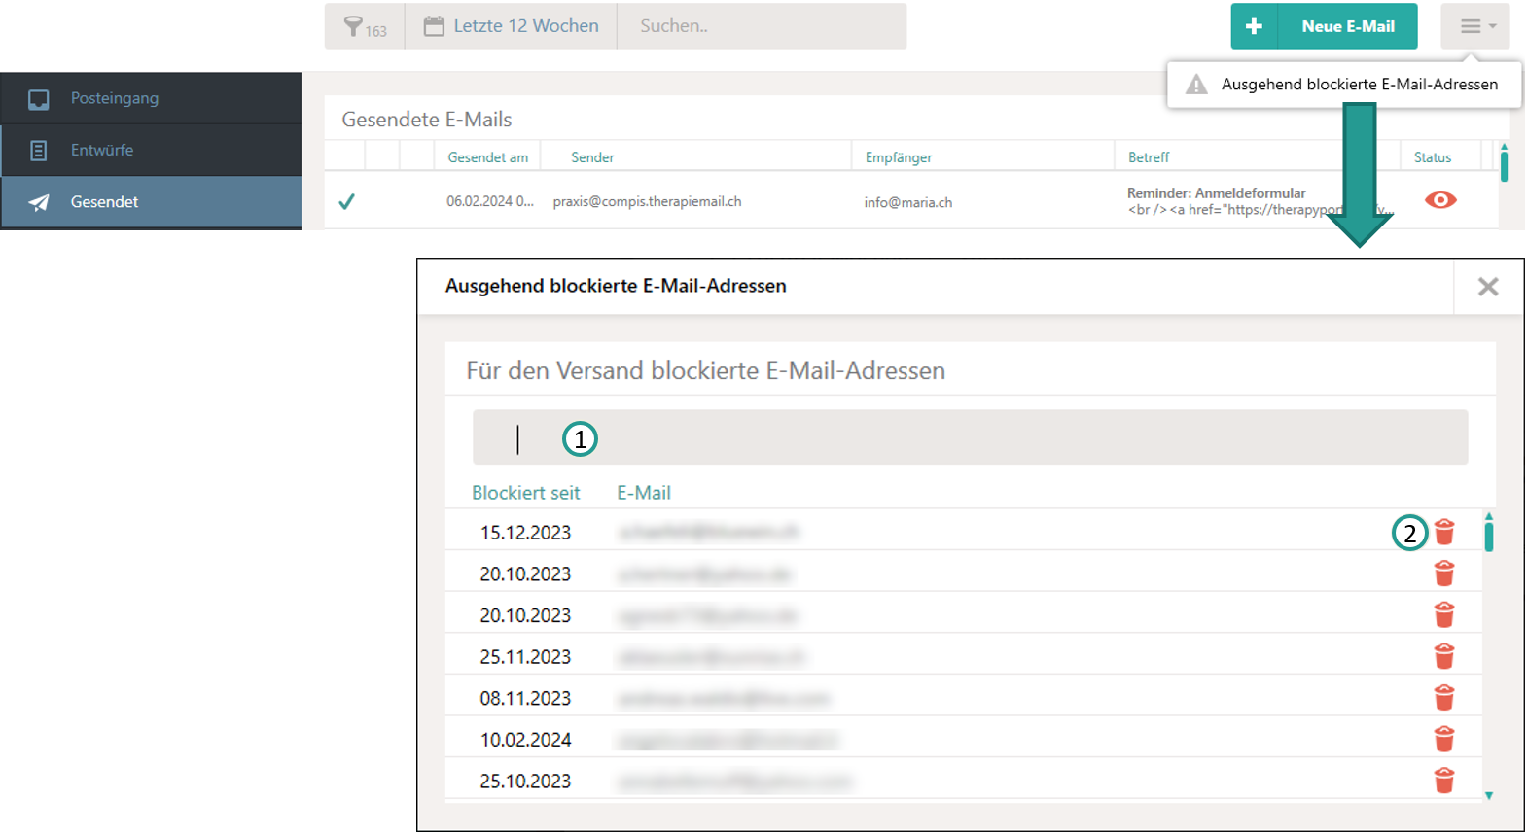
Task: Sort by Empfänger column header
Action: coord(899,157)
